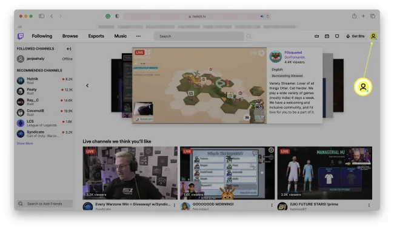
Task: Click (UK) FUTURE STARS stream title
Action: click(x=314, y=204)
